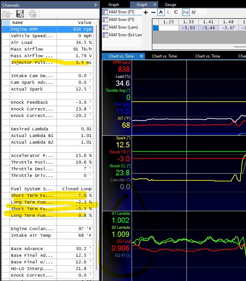Select the Actual Lambda B2 row
This screenshot has width=246, height=281.
click(48, 142)
